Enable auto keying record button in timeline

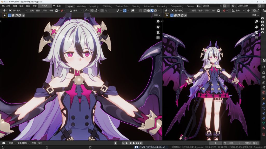pos(116,143)
